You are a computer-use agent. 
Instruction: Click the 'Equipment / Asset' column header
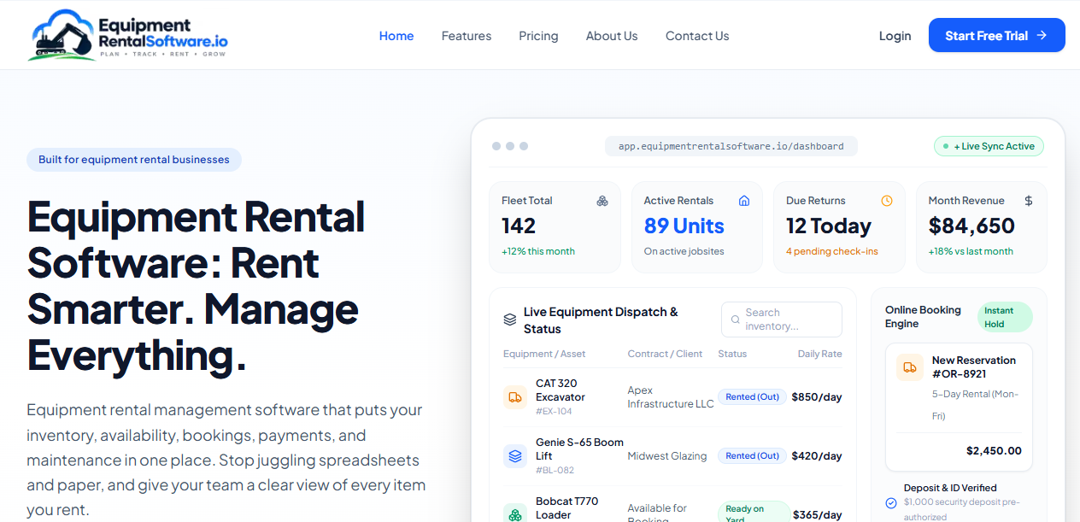pyautogui.click(x=544, y=354)
